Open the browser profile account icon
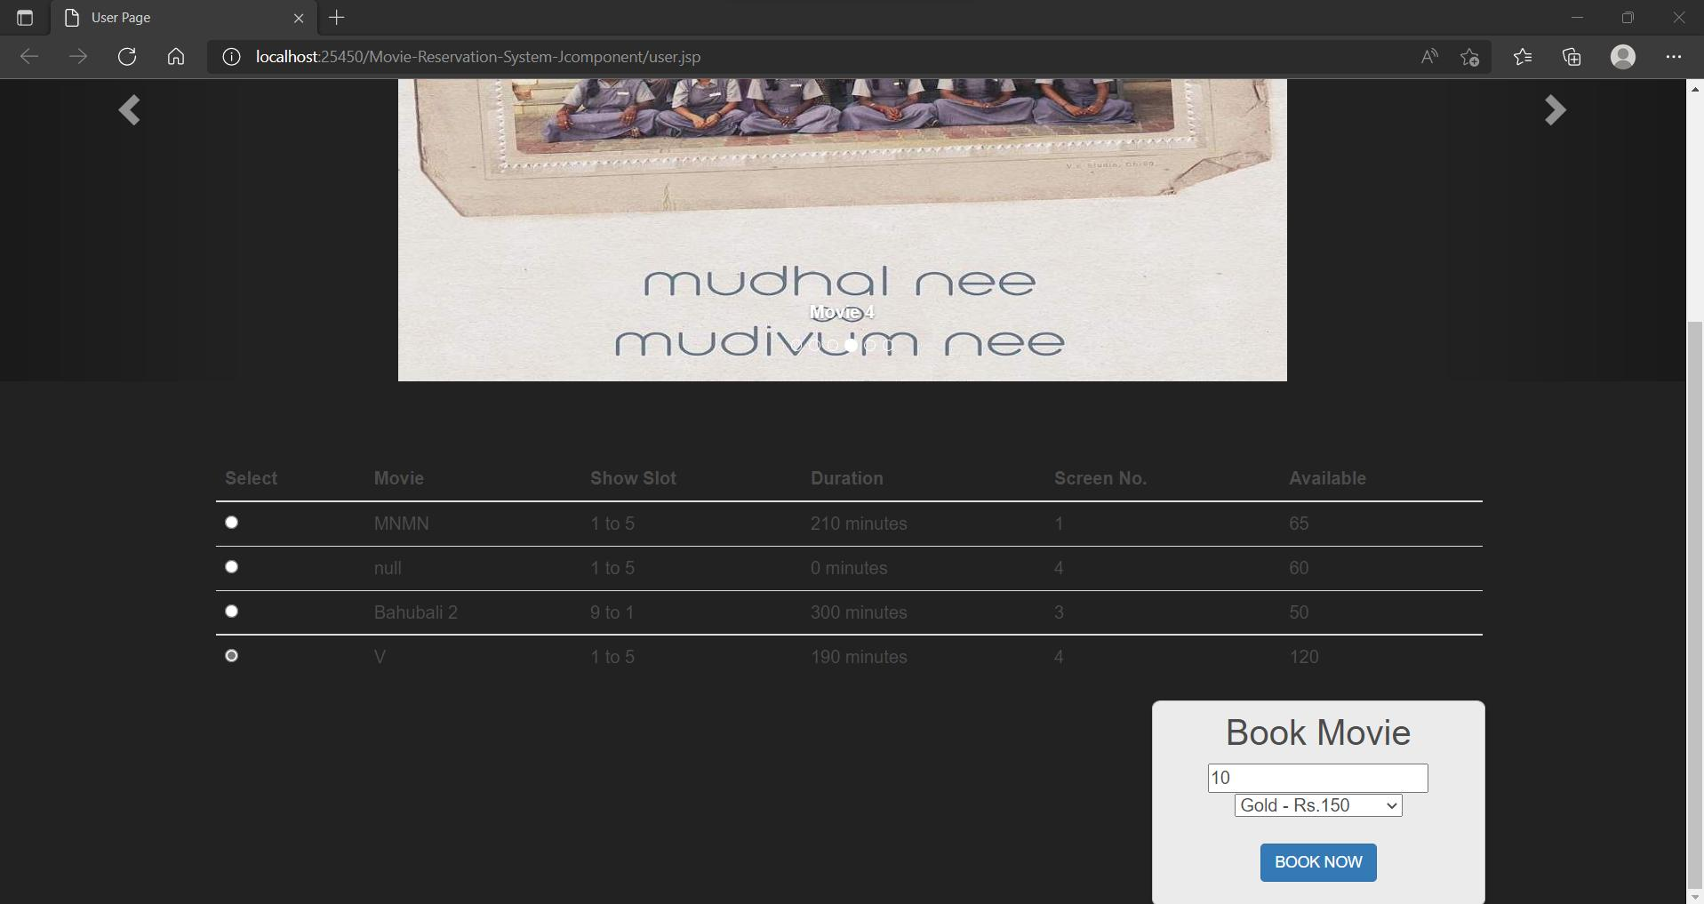This screenshot has height=904, width=1704. tap(1623, 56)
